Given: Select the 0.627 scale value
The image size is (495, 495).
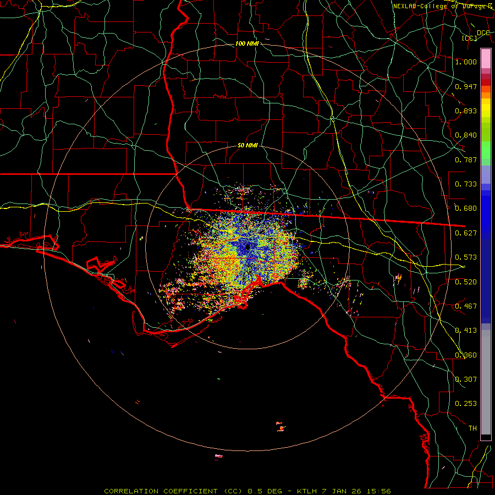Looking at the screenshot, I should [x=466, y=233].
